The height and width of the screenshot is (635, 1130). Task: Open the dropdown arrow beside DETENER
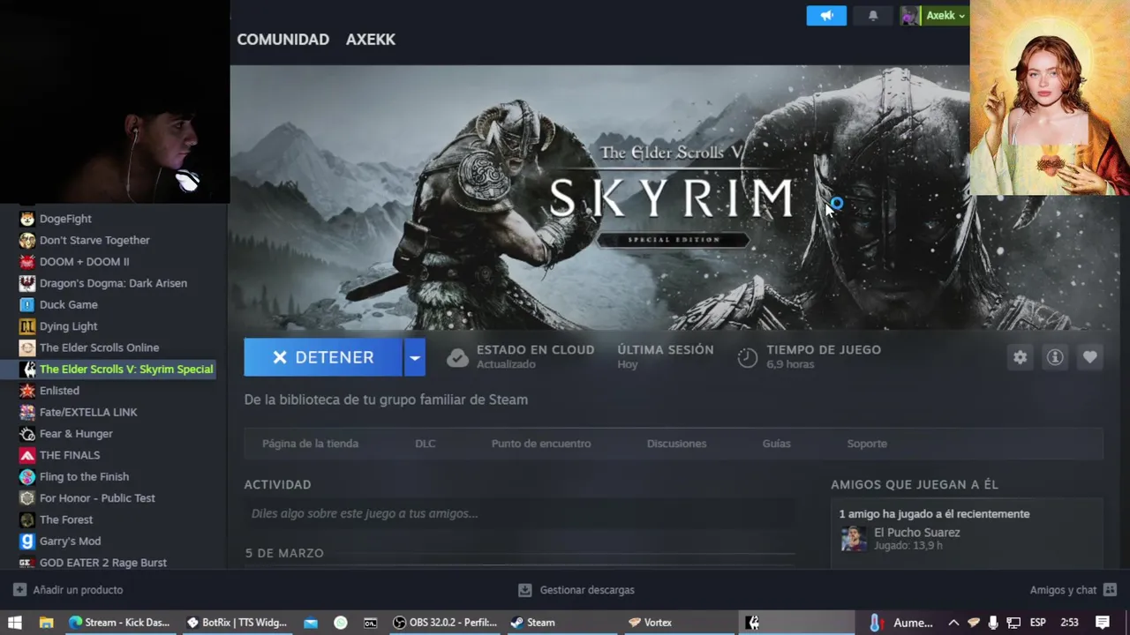(414, 357)
